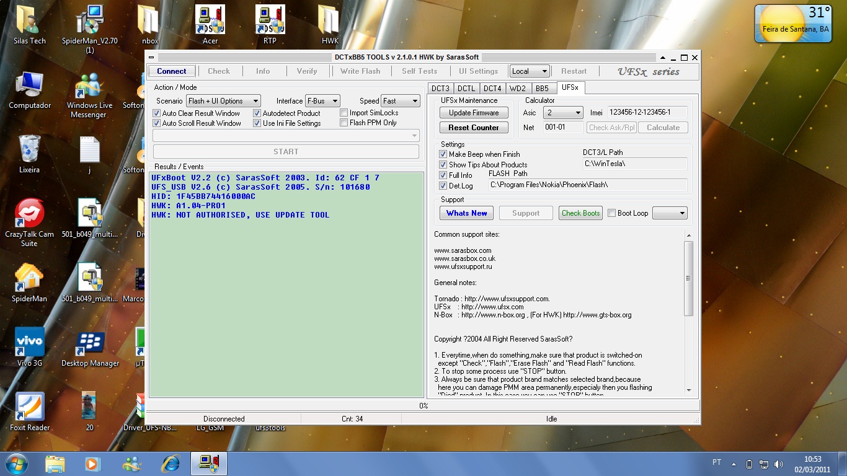This screenshot has height=476, width=847.
Task: Open the Lixeira recycle bin
Action: (x=29, y=154)
